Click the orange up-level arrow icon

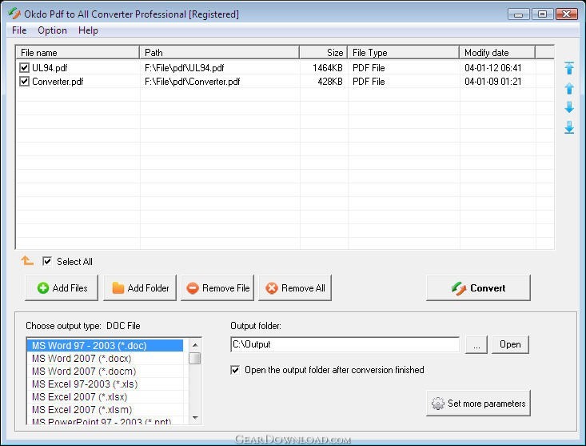(27, 260)
